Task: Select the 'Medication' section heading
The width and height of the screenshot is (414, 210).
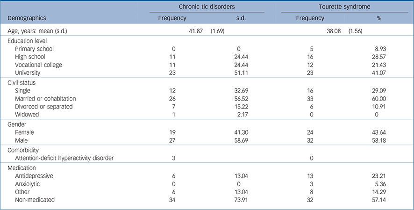Action: [21, 168]
